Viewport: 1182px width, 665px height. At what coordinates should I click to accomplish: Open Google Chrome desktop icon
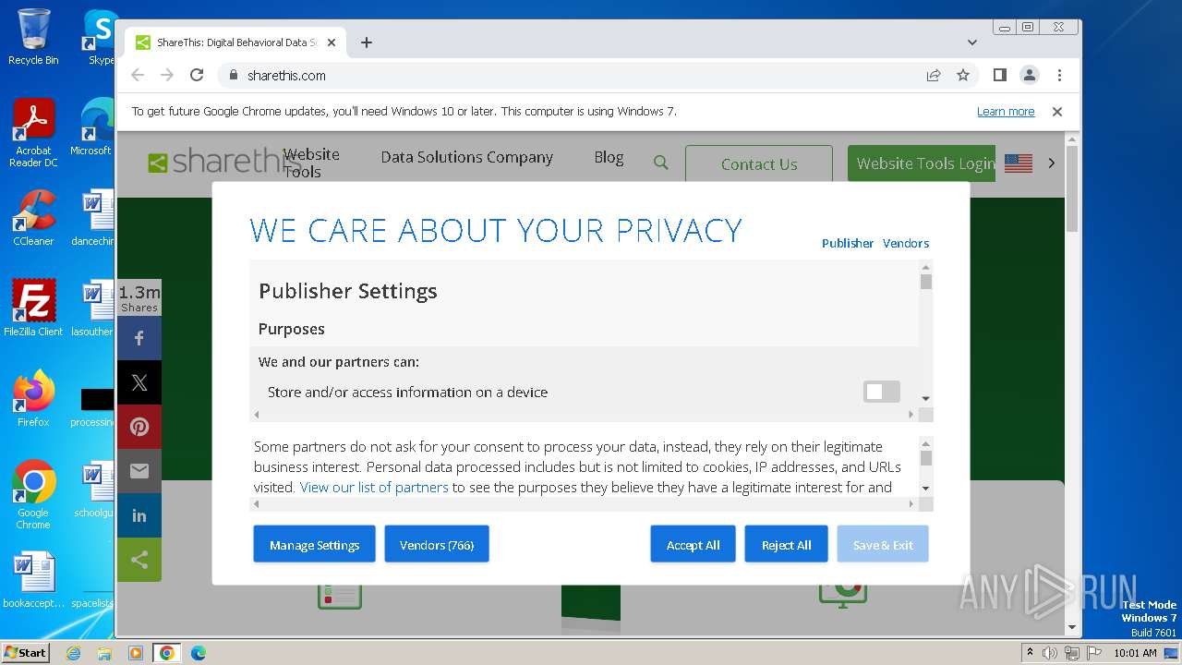33,494
